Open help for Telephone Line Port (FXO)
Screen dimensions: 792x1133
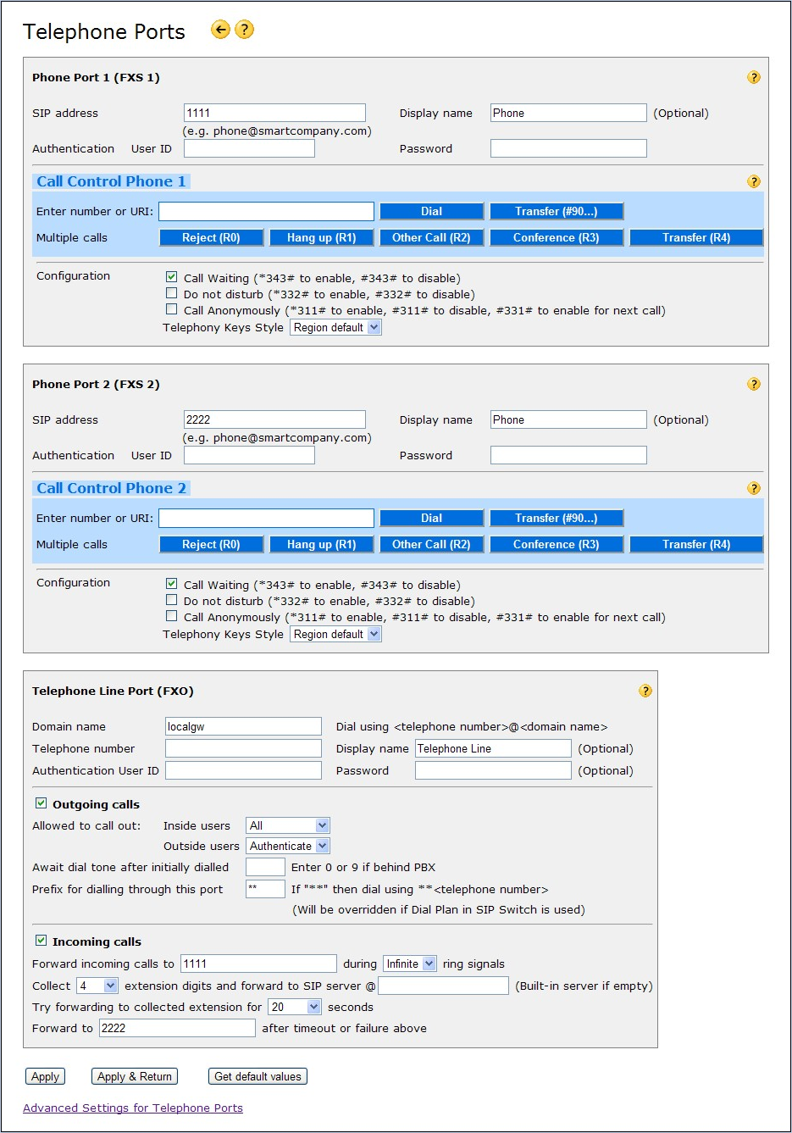coord(645,691)
